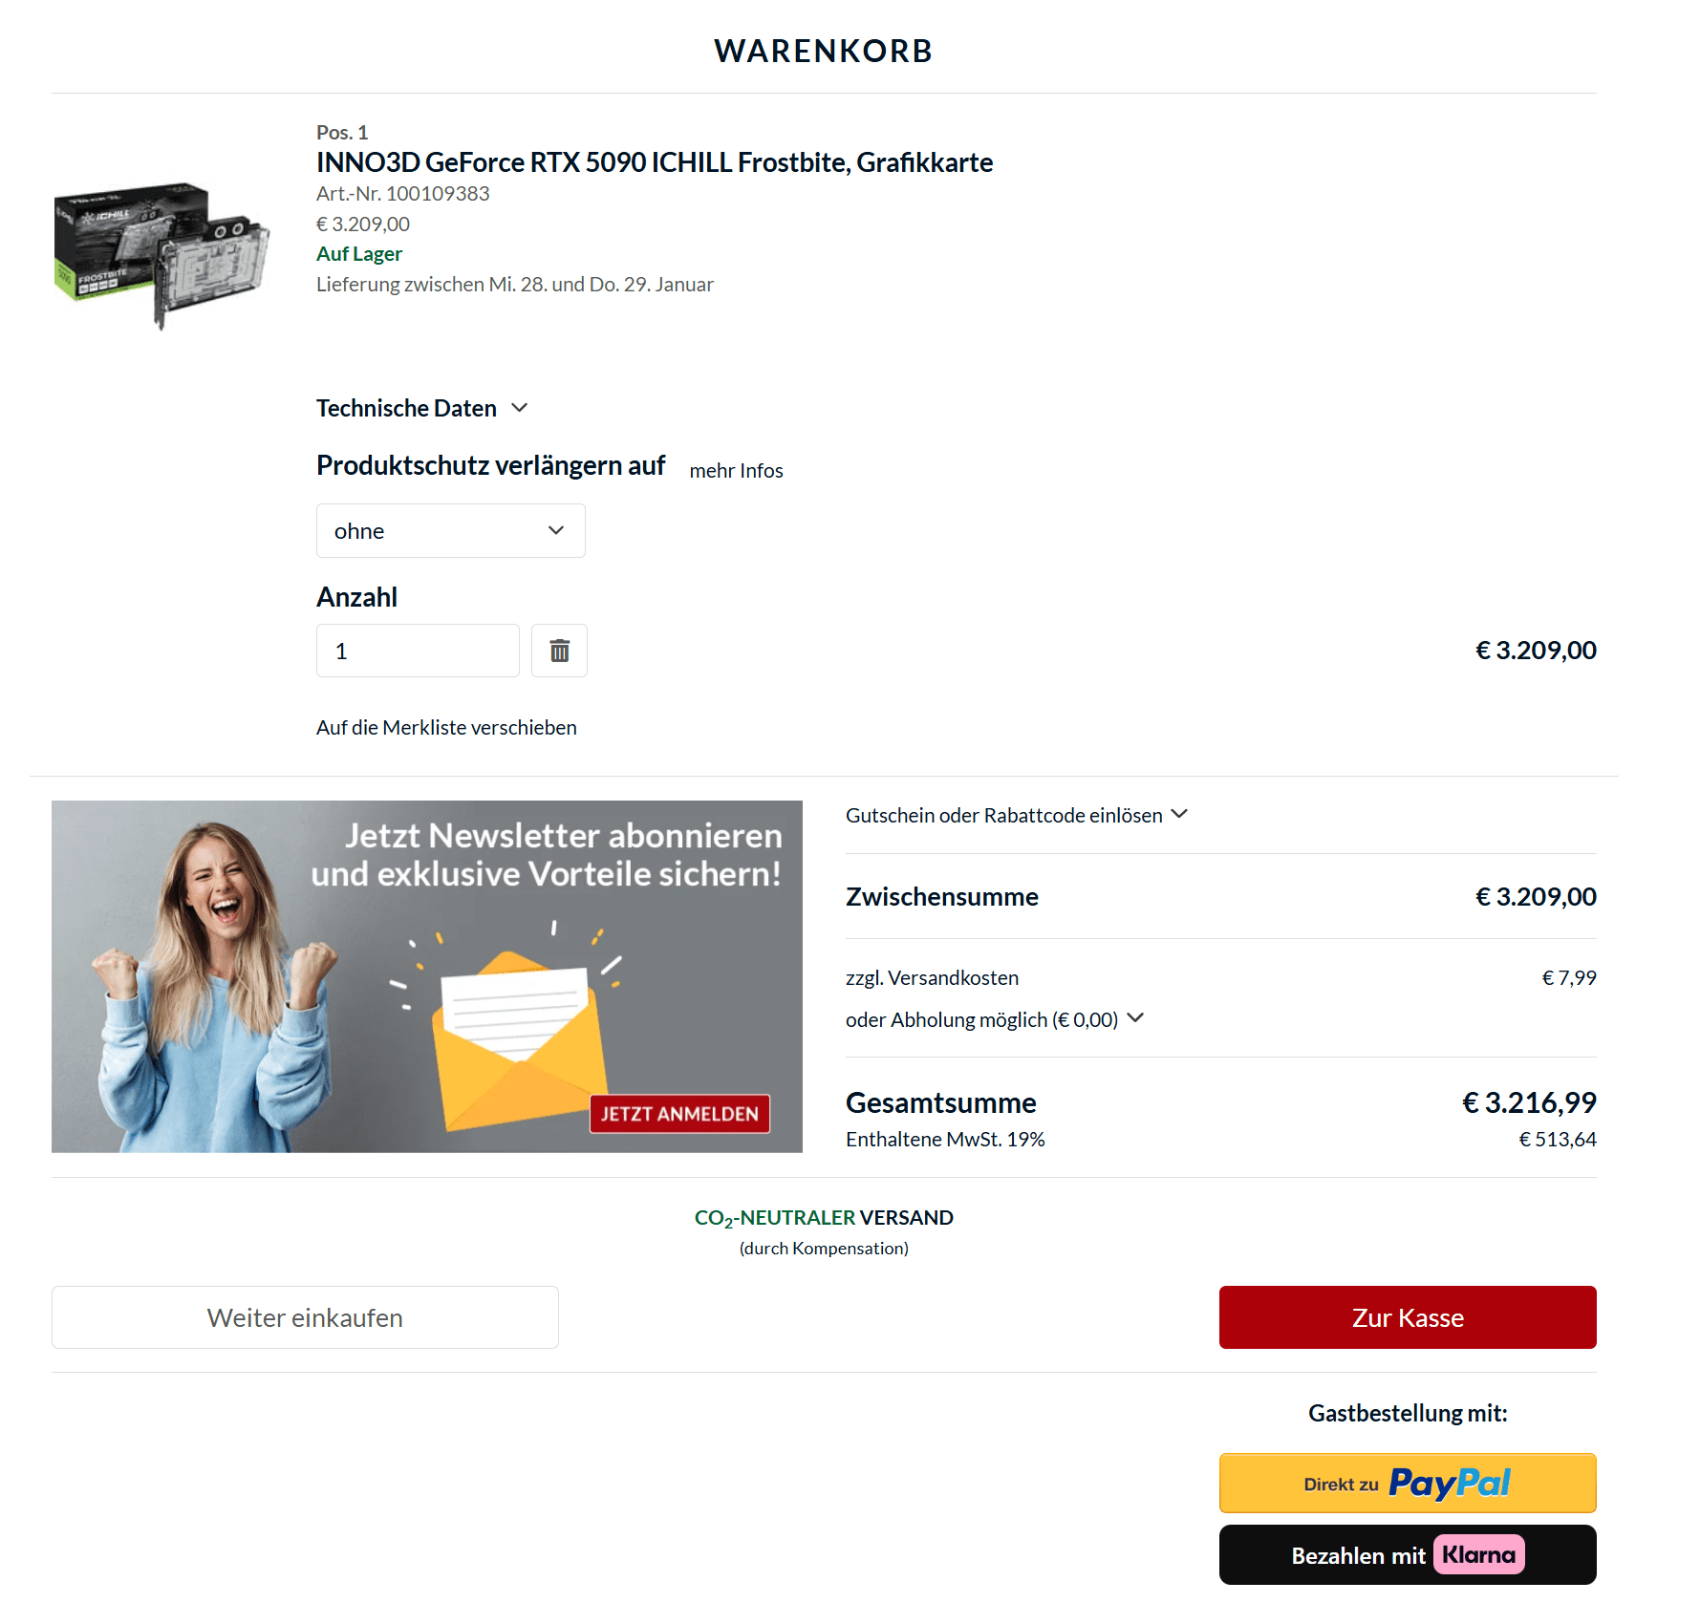Pay with the Direkt zu PayPal button

tap(1408, 1484)
